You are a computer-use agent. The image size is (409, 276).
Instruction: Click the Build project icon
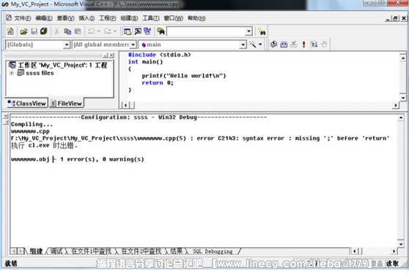point(284,45)
